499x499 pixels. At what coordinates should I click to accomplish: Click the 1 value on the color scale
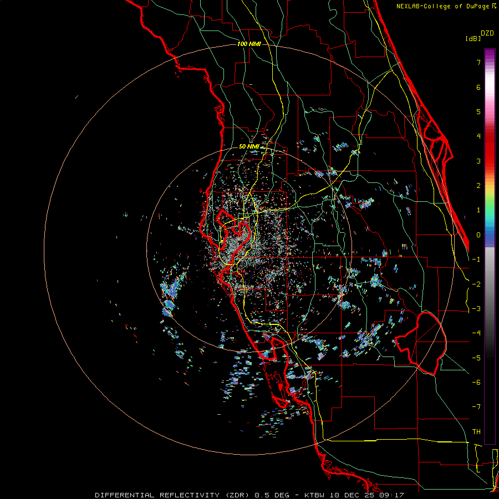click(x=478, y=210)
